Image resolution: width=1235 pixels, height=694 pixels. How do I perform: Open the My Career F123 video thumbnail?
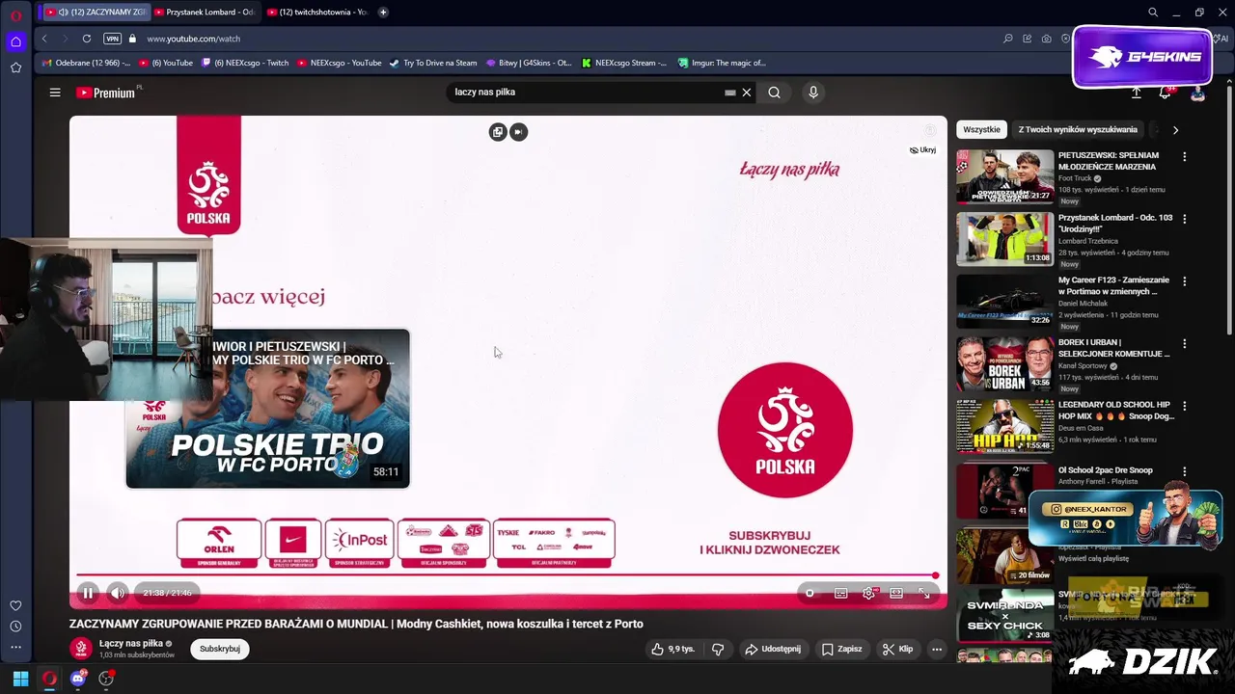pyautogui.click(x=1004, y=301)
